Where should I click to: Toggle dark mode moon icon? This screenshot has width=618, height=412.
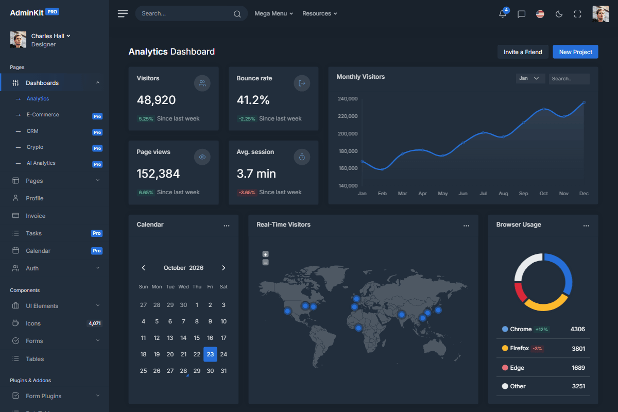[x=559, y=14]
